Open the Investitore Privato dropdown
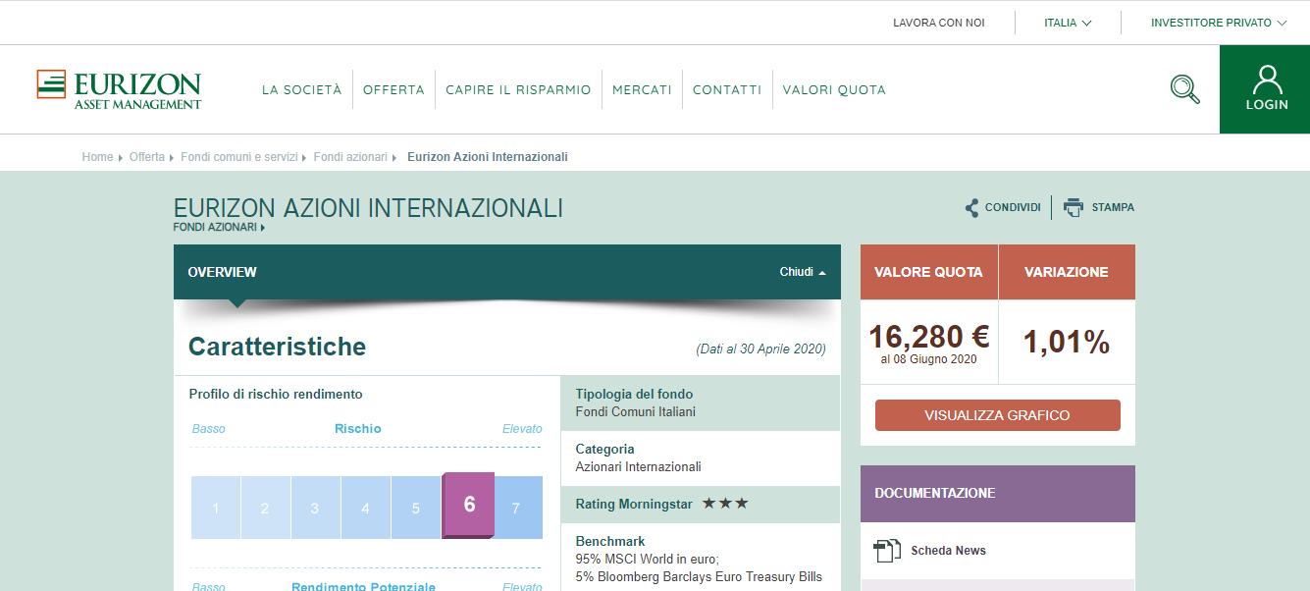This screenshot has width=1310, height=591. [x=1218, y=23]
